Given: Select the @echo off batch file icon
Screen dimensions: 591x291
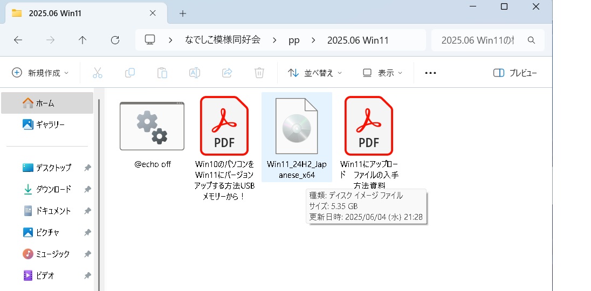Looking at the screenshot, I should click(152, 126).
